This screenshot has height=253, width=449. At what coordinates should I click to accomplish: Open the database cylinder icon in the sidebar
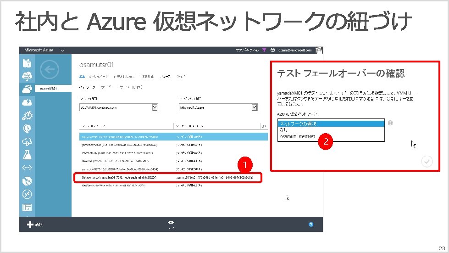[27, 63]
